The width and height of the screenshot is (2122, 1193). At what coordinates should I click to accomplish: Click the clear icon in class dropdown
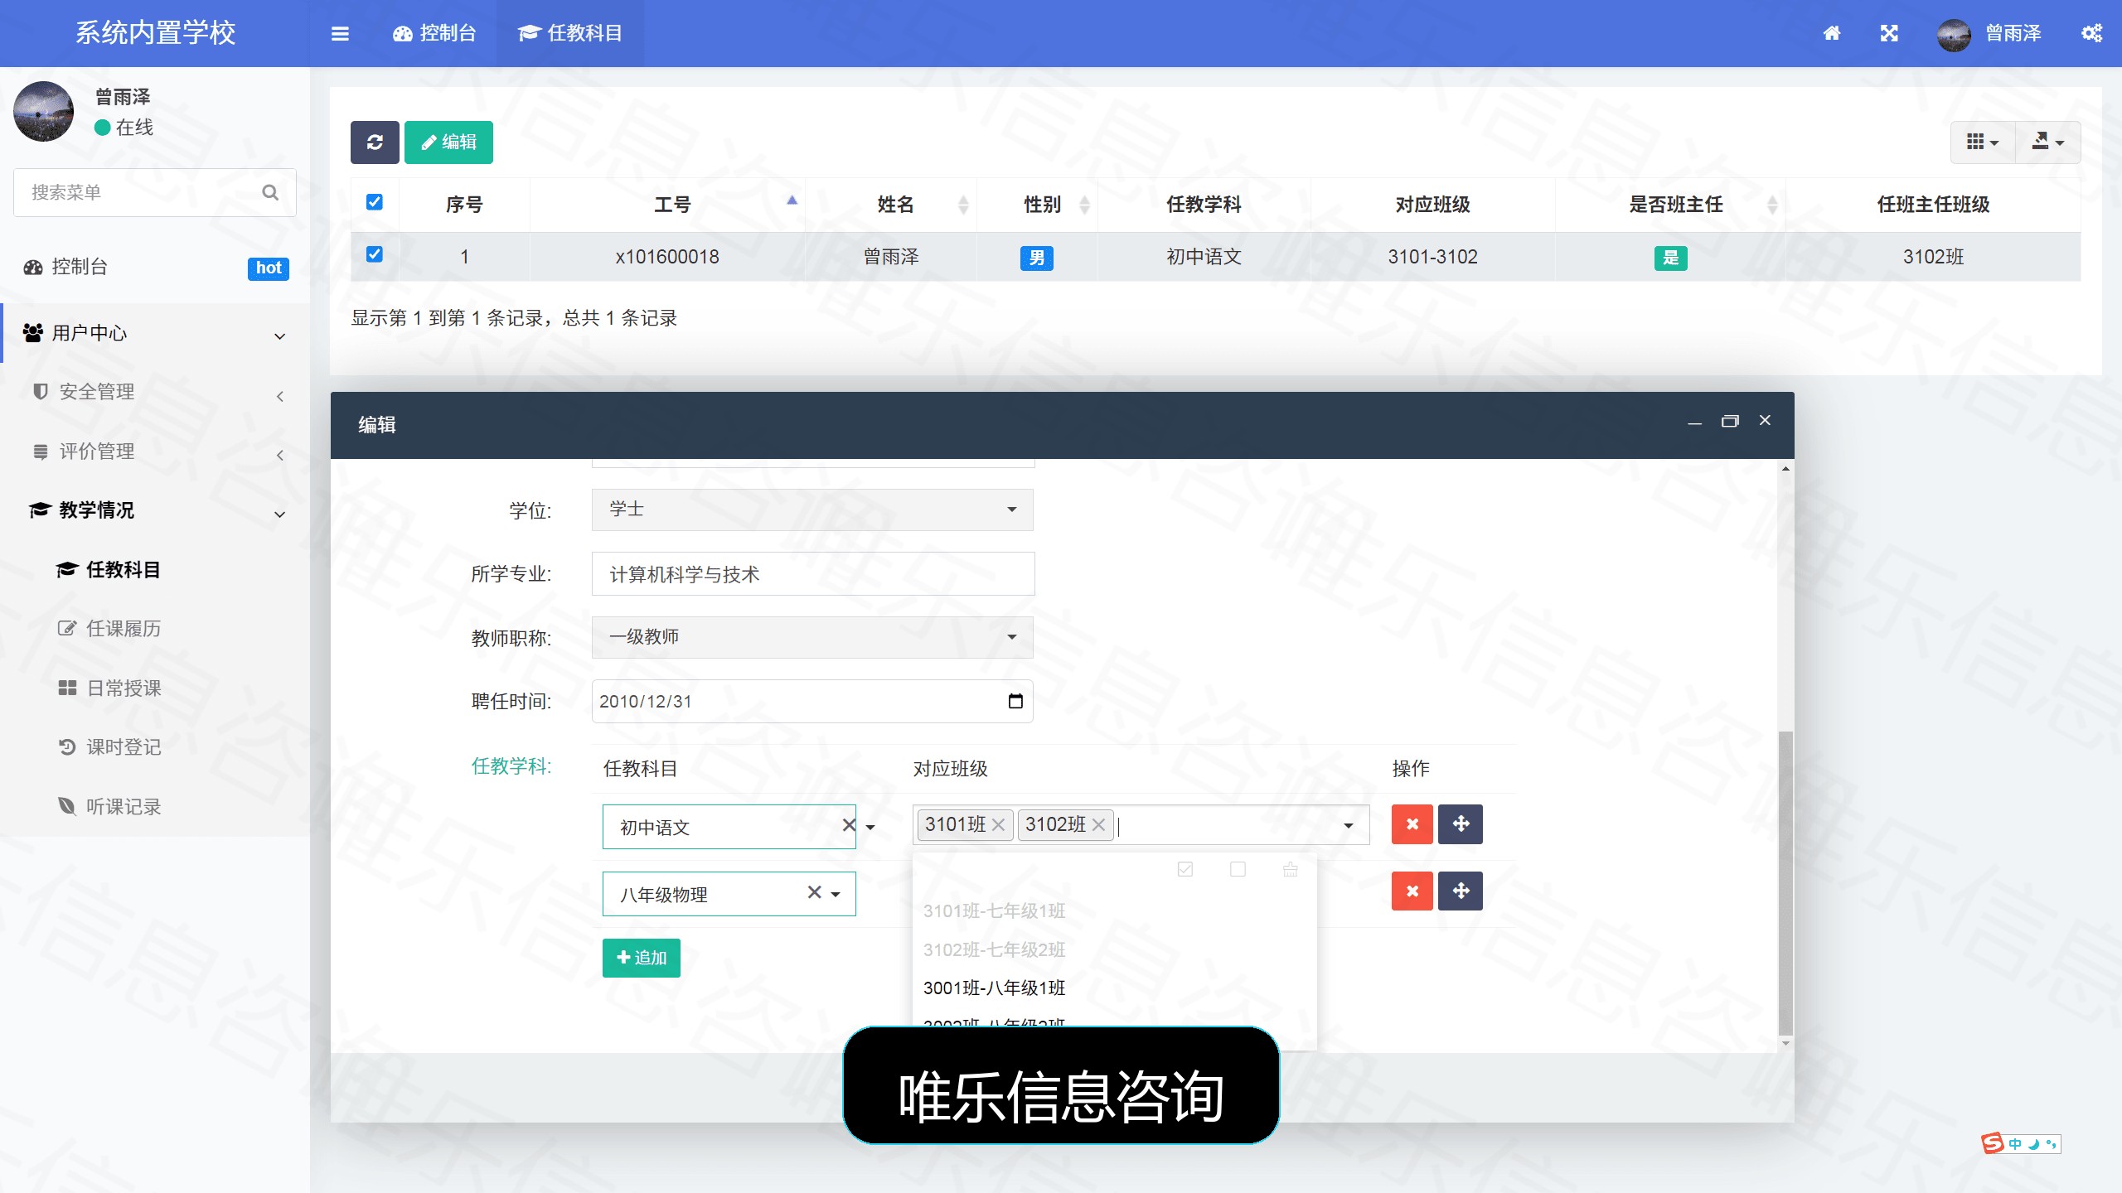click(x=1291, y=869)
